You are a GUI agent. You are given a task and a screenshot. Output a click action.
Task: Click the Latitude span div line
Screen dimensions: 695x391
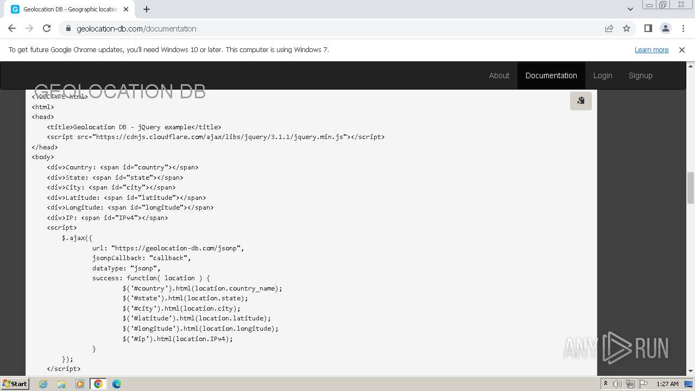pos(127,198)
